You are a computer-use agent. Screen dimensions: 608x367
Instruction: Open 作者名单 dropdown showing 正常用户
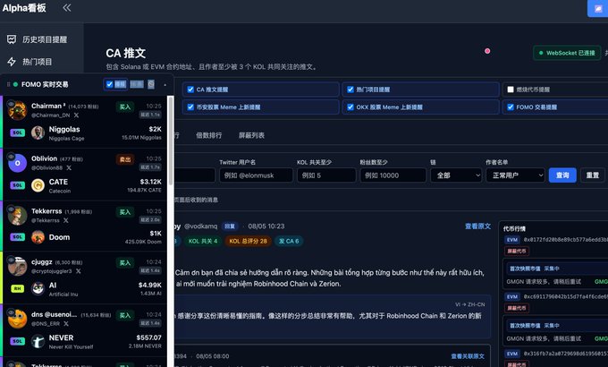coord(515,175)
